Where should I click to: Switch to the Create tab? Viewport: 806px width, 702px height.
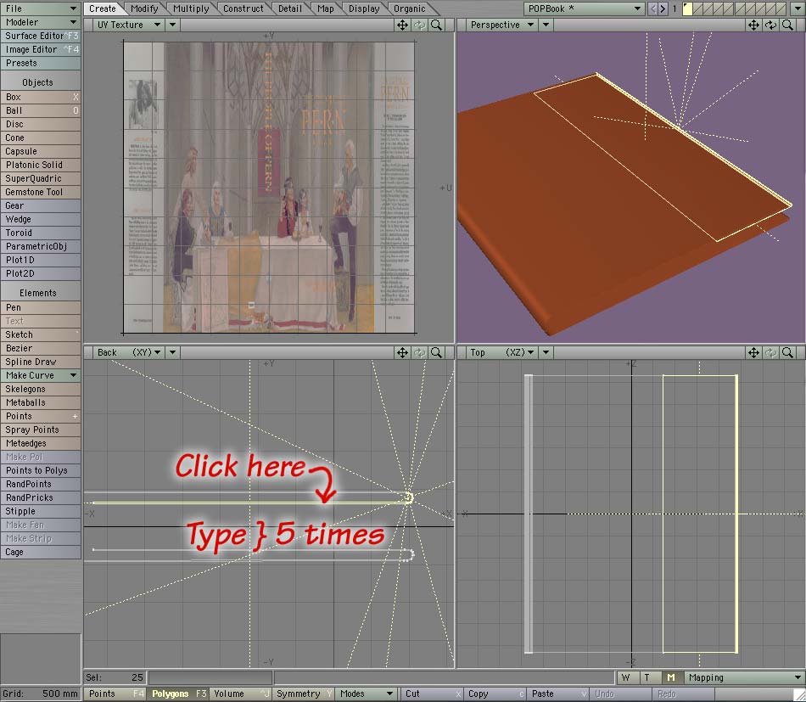(103, 8)
